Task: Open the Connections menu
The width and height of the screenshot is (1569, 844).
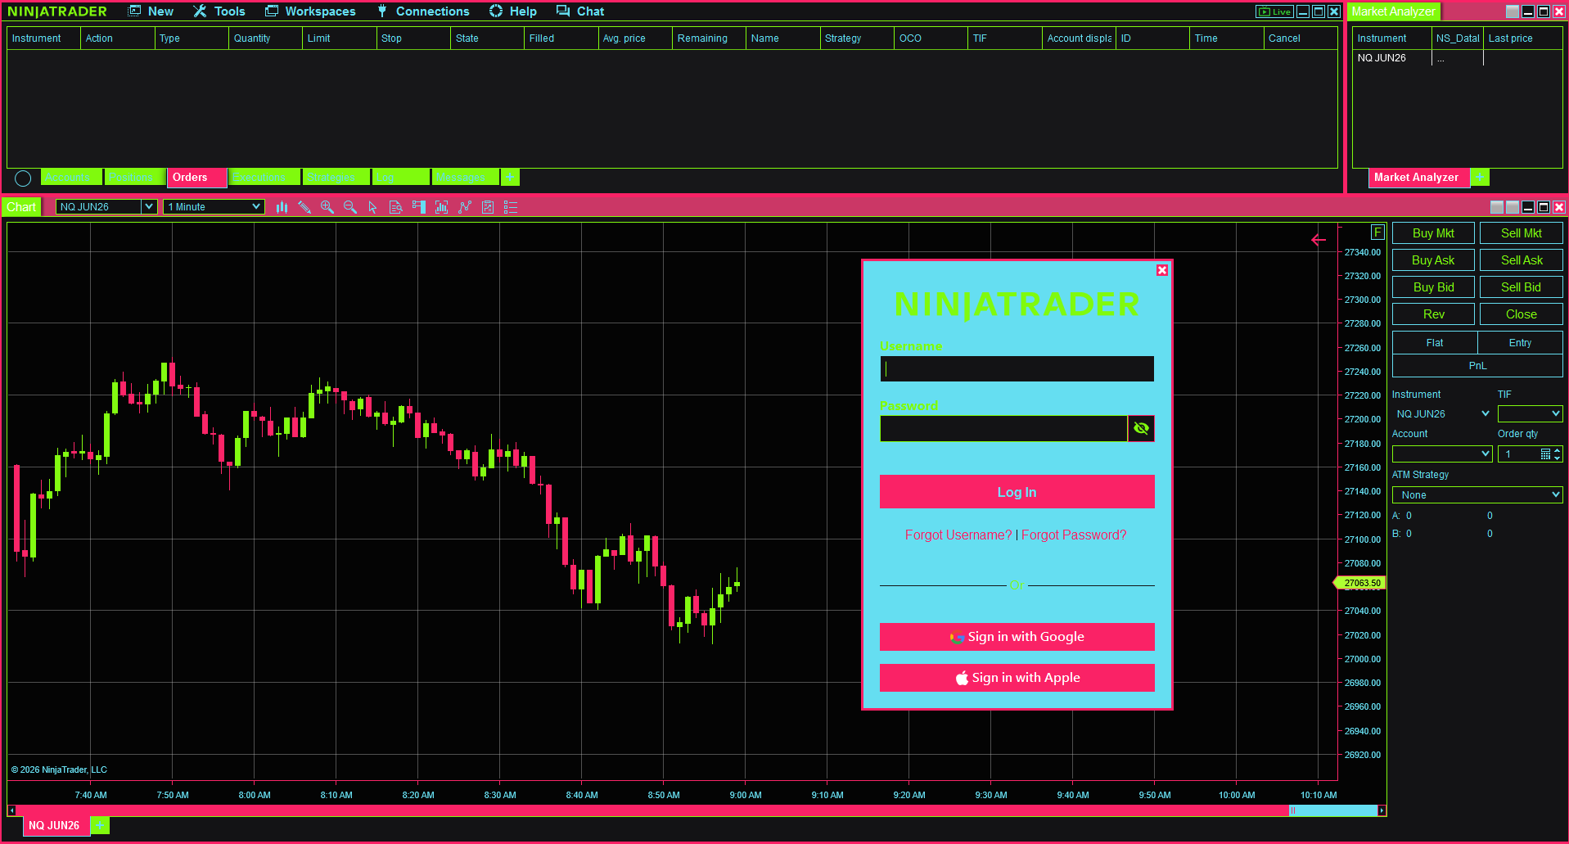Action: point(422,11)
